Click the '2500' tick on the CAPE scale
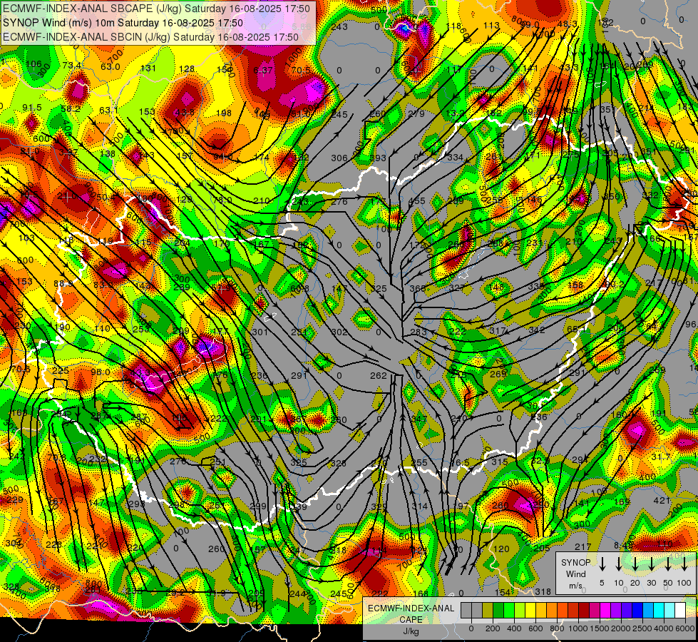Image resolution: width=698 pixels, height=642 pixels. 642,628
